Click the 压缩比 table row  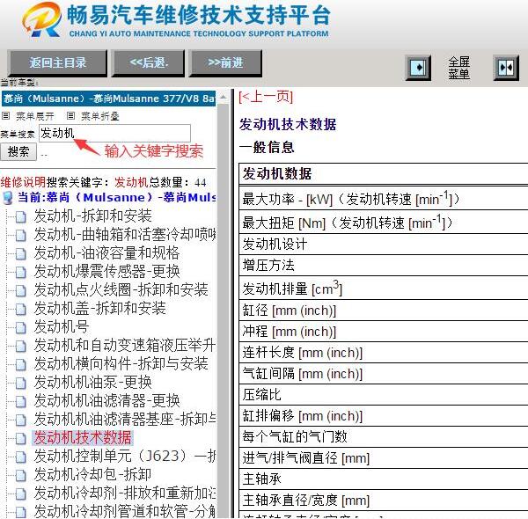(x=383, y=394)
